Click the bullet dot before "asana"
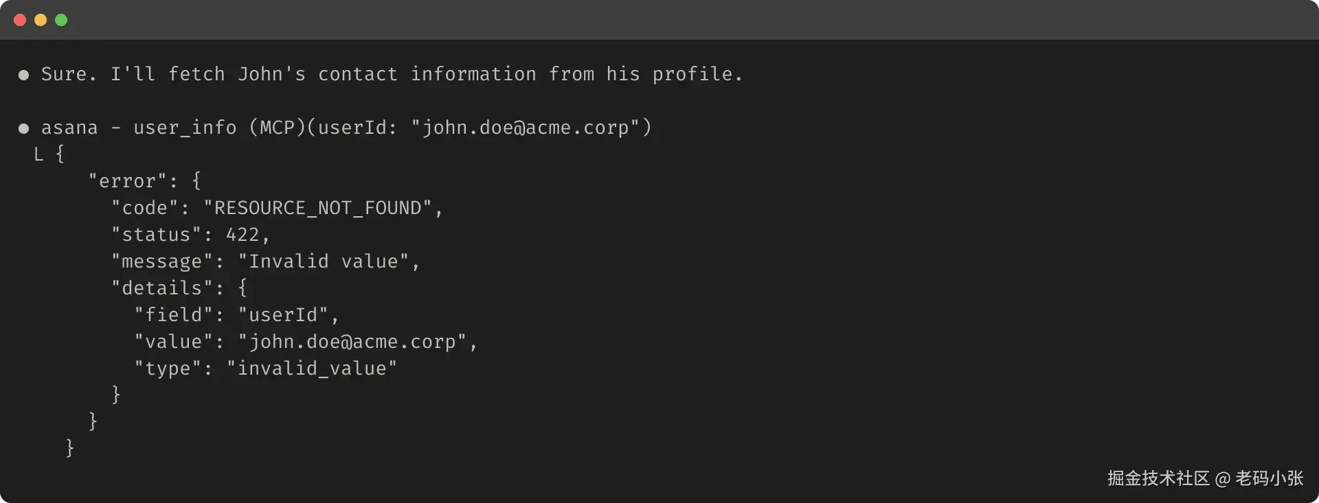Viewport: 1319px width, 503px height. point(23,128)
